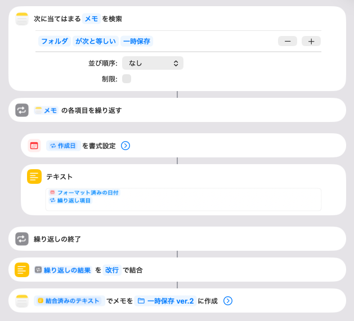Select the 繰り返しの結果 variable token
The image size is (354, 321).
(x=63, y=270)
